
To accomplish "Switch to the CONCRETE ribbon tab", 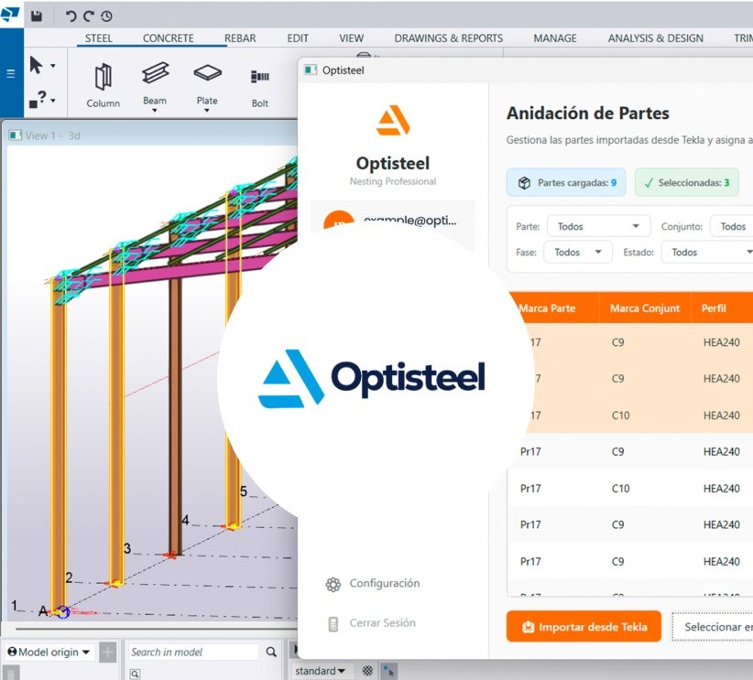I will 168,38.
